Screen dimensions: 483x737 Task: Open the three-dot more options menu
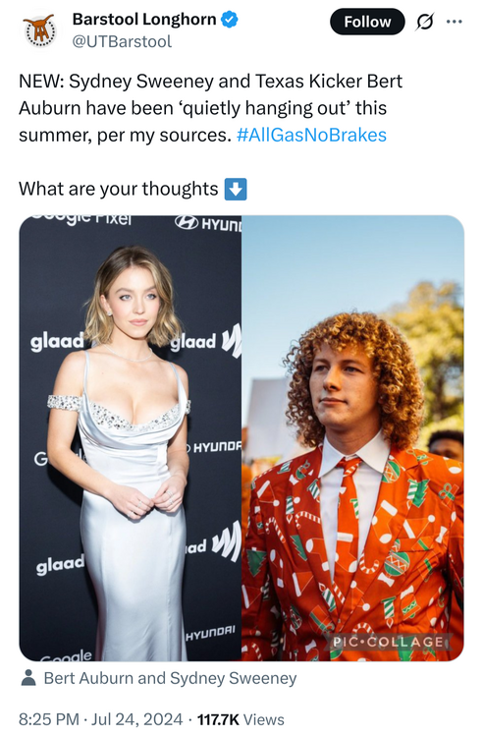point(454,22)
